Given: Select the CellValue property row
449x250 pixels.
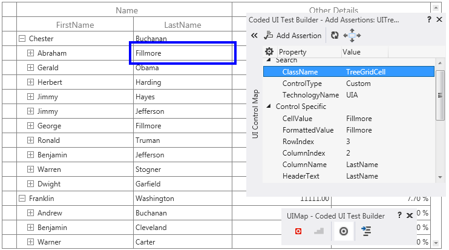Looking at the screenshot, I should pyautogui.click(x=349, y=118).
